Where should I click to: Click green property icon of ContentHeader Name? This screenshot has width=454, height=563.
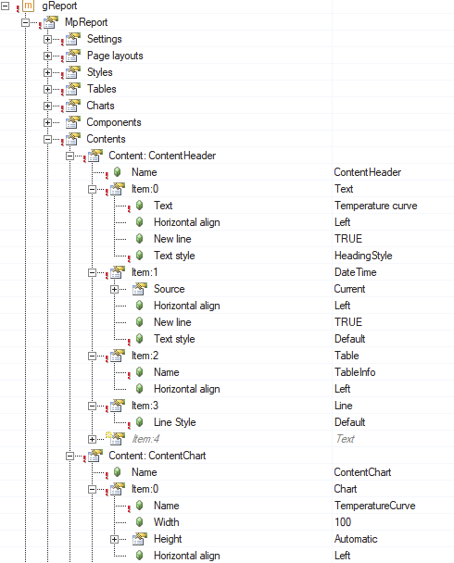(117, 172)
